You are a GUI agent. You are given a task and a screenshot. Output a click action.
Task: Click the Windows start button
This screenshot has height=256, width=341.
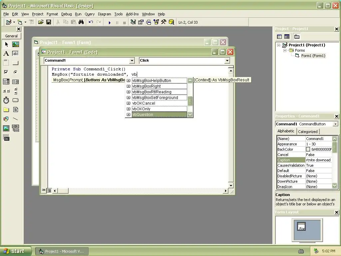click(x=15, y=251)
